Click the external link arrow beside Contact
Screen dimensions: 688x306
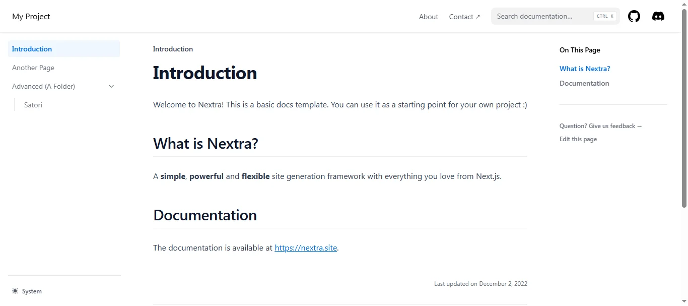477,16
